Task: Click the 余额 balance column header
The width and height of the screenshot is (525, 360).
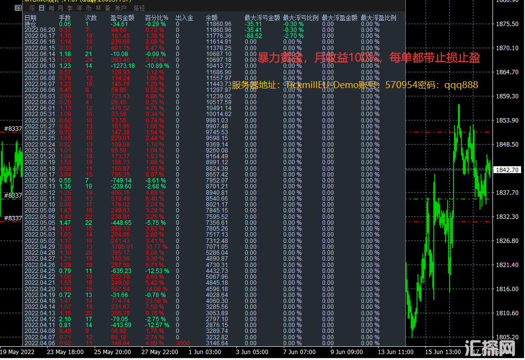Action: (211, 18)
